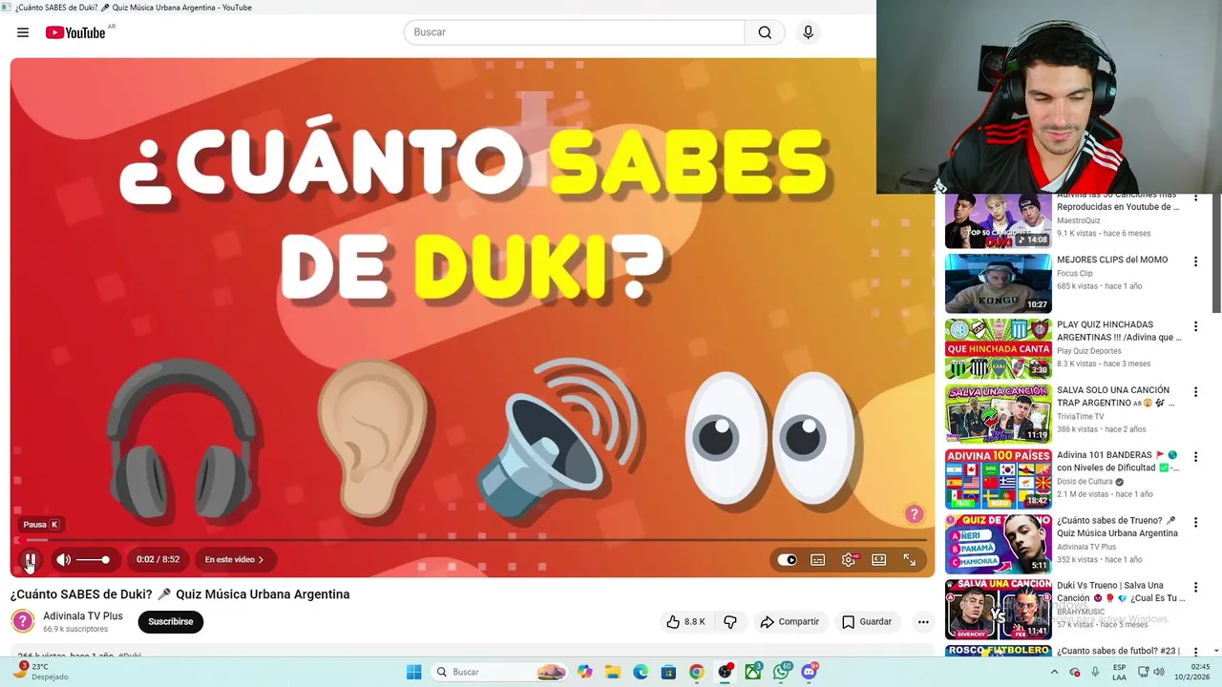Viewport: 1222px width, 687px height.
Task: Open the 'Adivina 101 BANDERAS' video title
Action: 1119,462
